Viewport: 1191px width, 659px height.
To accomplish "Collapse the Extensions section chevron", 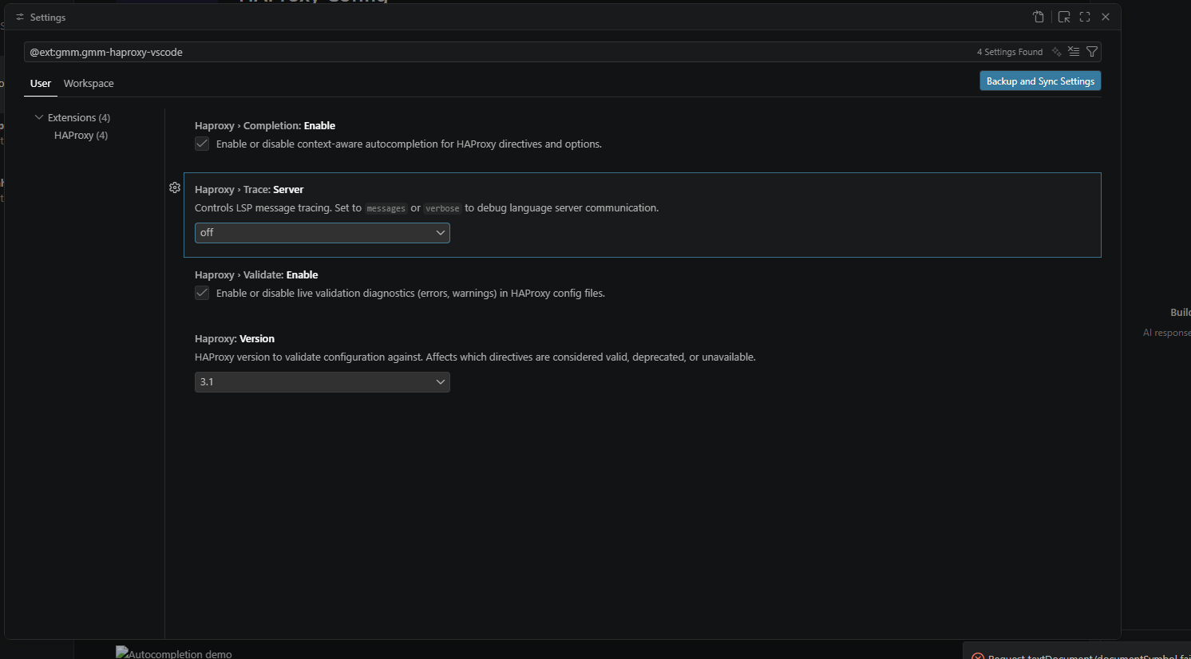I will click(38, 116).
